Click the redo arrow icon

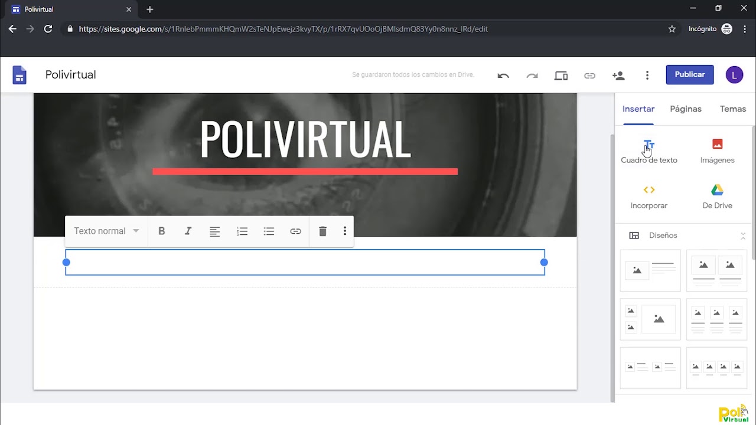(x=532, y=76)
